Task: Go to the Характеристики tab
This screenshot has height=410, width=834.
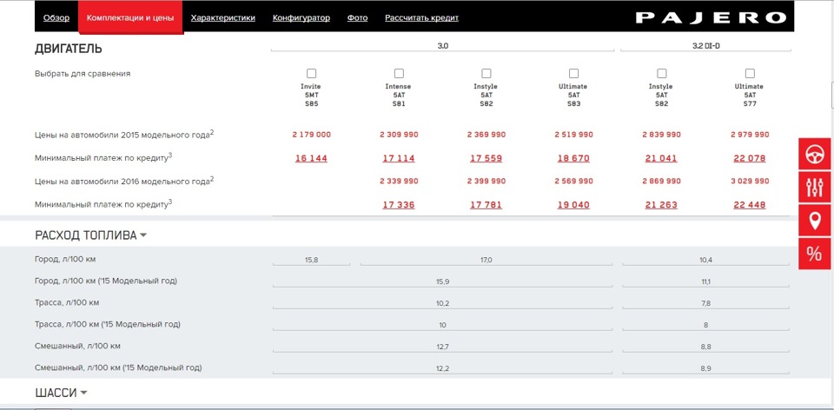Action: [x=223, y=17]
